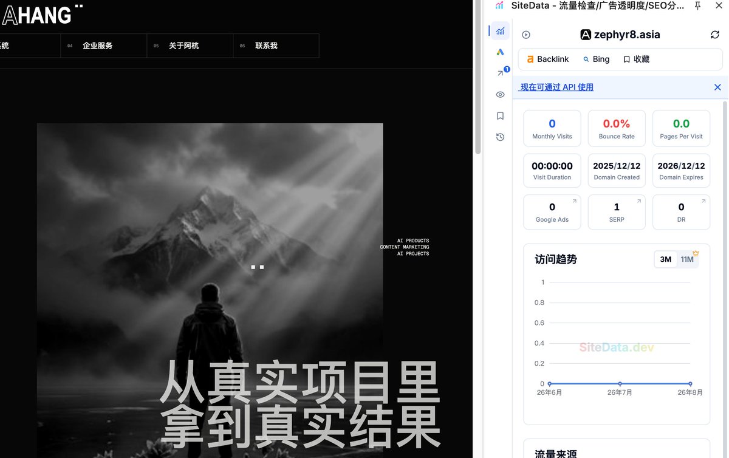Click the Pages Per Visit card
The width and height of the screenshot is (729, 458).
[681, 128]
